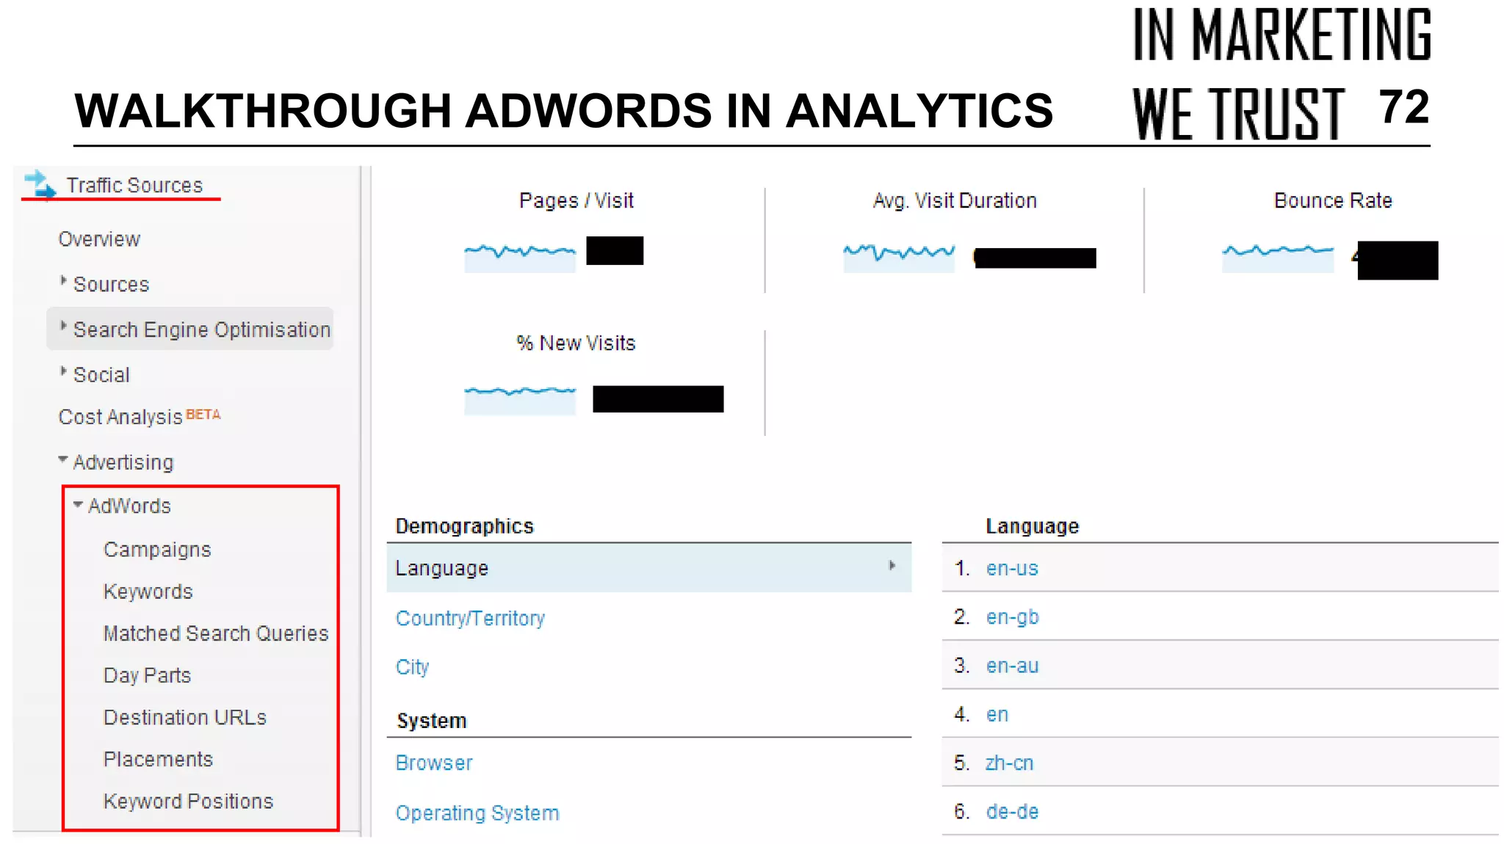
Task: Open the Sources menu item
Action: point(111,284)
